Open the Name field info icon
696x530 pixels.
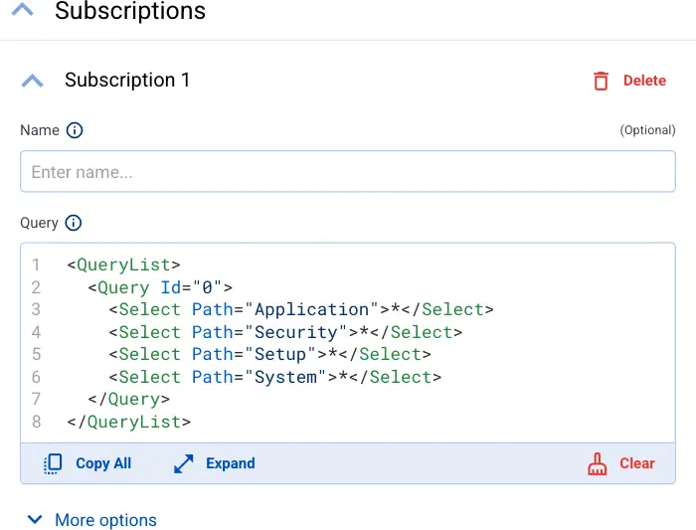click(x=75, y=130)
